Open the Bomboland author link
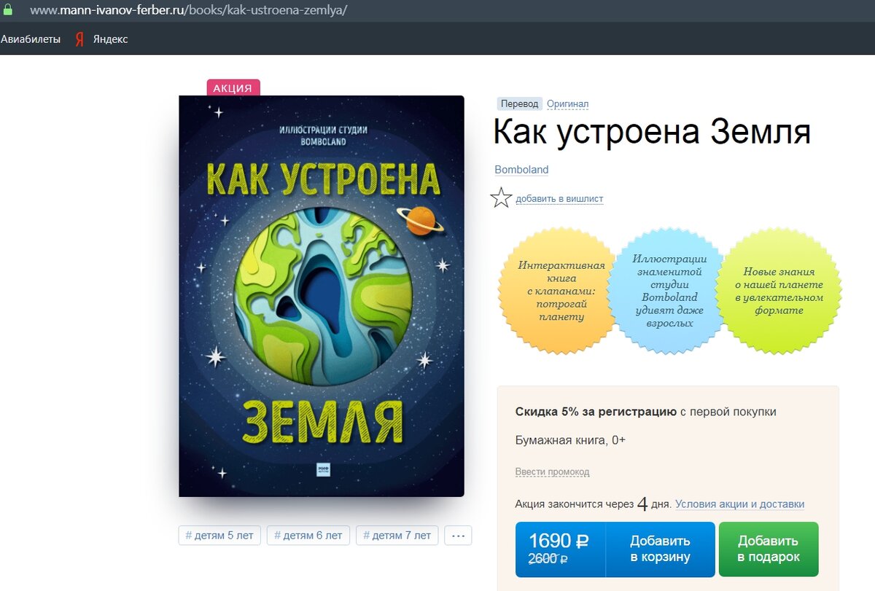This screenshot has height=591, width=875. click(521, 170)
